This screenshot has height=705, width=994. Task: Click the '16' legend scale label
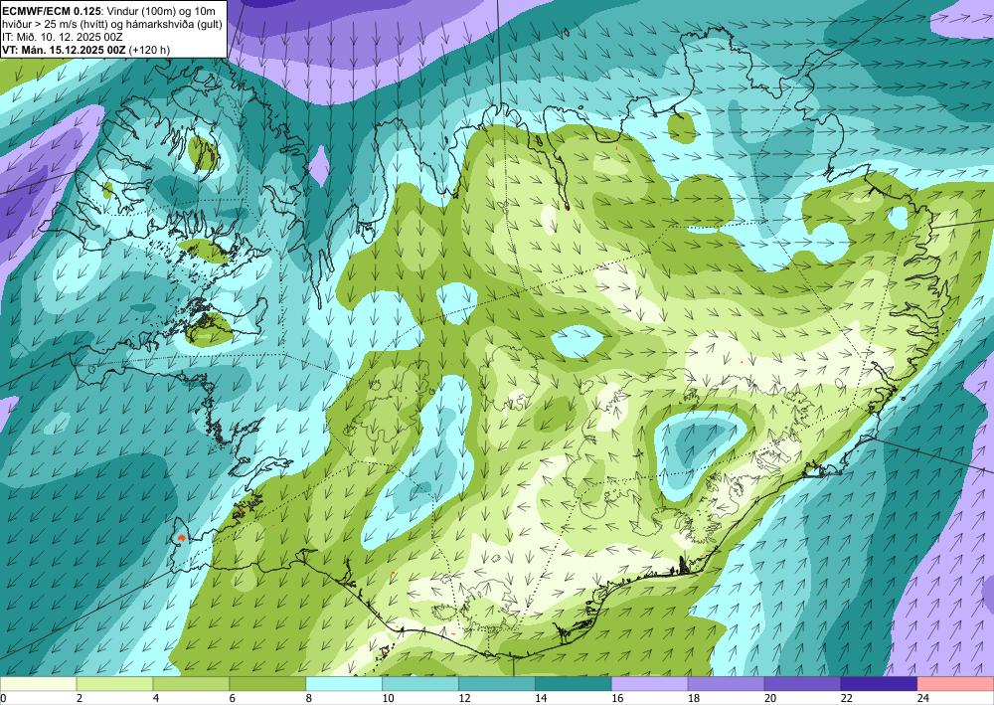617,698
